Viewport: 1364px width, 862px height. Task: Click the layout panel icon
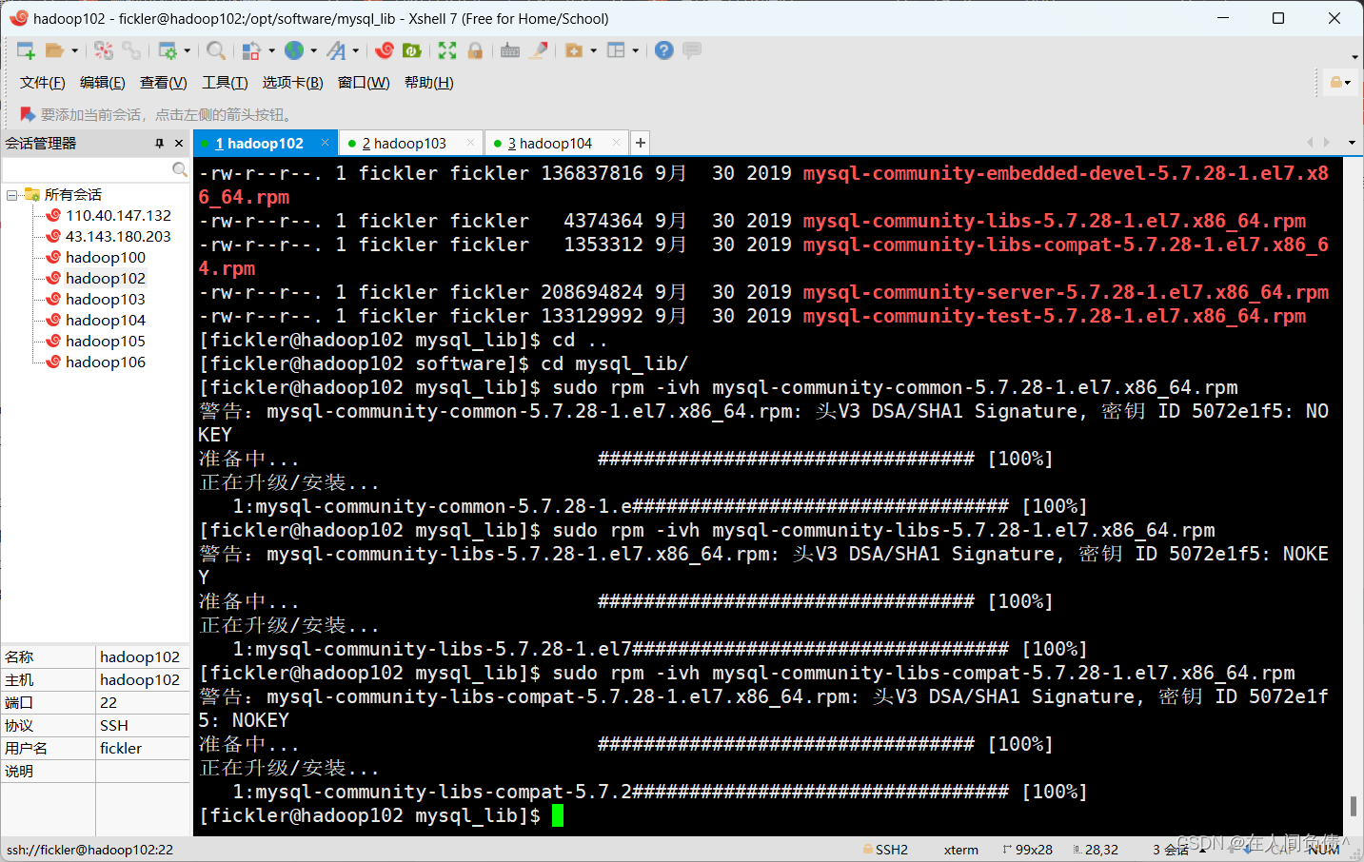pyautogui.click(x=616, y=50)
